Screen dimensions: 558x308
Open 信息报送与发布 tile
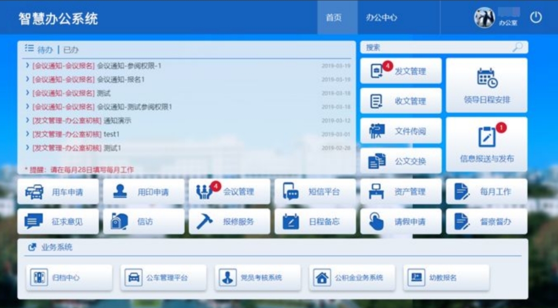click(x=486, y=144)
